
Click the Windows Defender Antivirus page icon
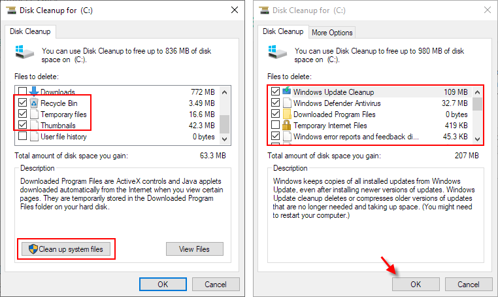287,103
